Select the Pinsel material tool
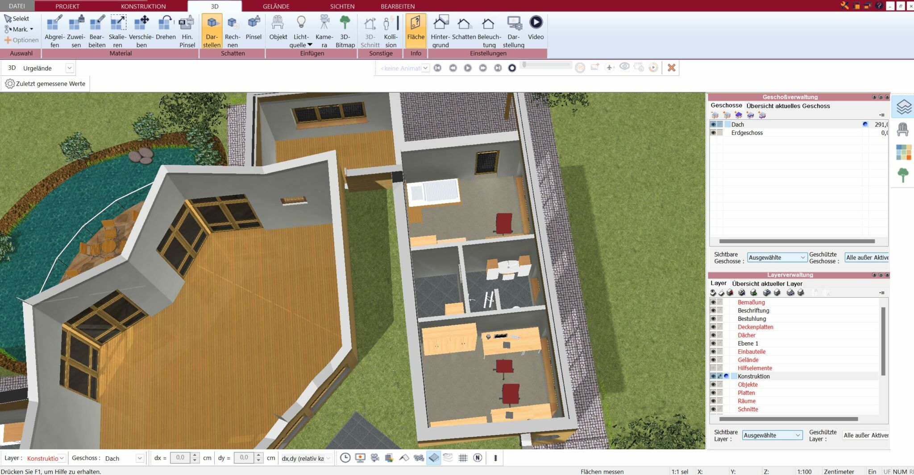 coord(253,29)
